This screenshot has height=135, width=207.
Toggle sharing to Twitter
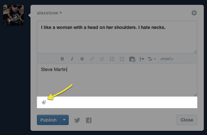77,120
